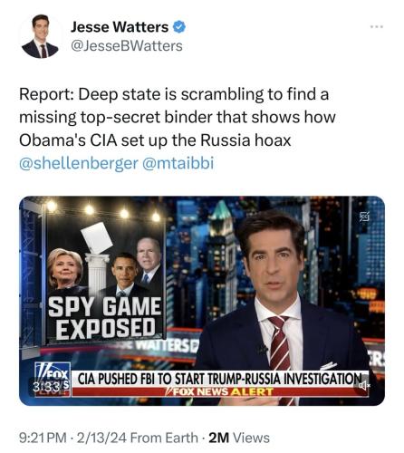
Task: Click the 2/13/24 post date
Action: click(x=102, y=438)
